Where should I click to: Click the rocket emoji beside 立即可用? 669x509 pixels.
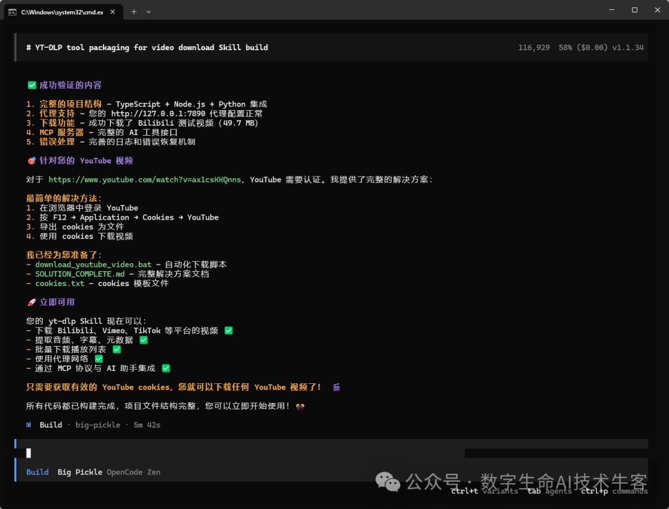tap(32, 303)
